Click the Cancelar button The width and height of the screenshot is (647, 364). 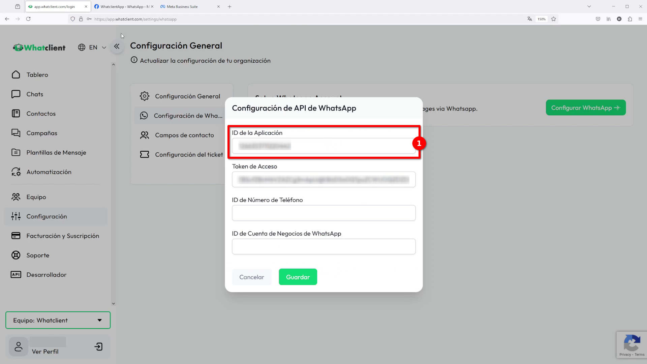pos(252,277)
